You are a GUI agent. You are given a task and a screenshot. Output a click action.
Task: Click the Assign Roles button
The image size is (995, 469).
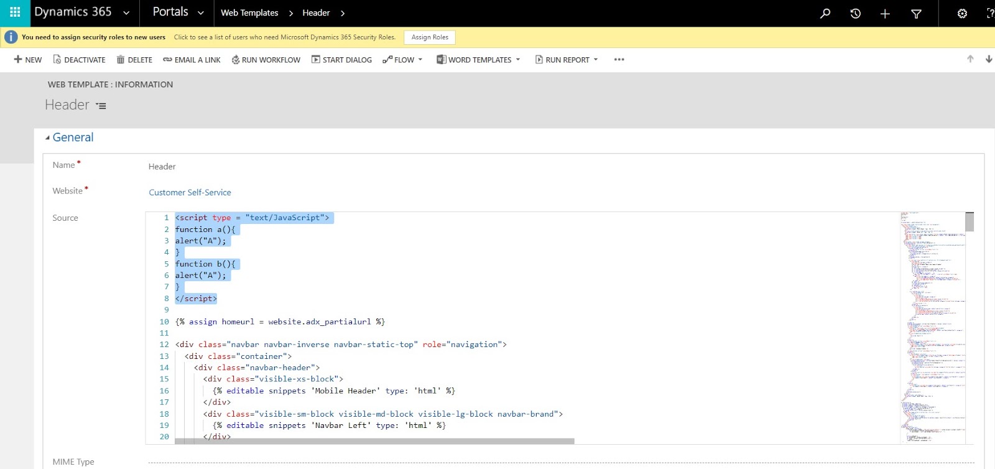click(x=430, y=37)
